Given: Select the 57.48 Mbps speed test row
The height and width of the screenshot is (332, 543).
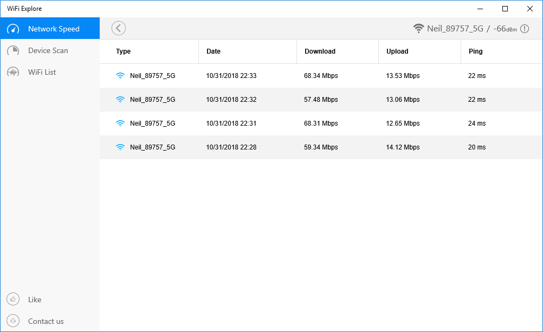Looking at the screenshot, I should (x=321, y=100).
